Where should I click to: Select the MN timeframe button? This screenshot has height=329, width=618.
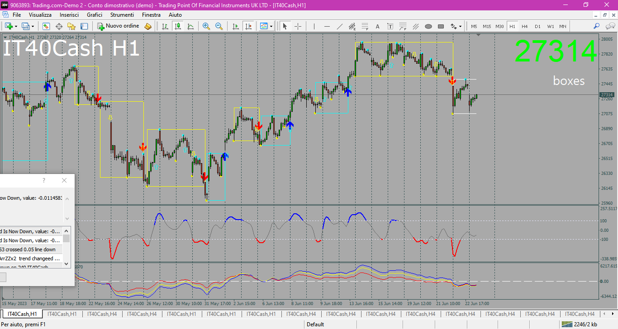point(563,26)
